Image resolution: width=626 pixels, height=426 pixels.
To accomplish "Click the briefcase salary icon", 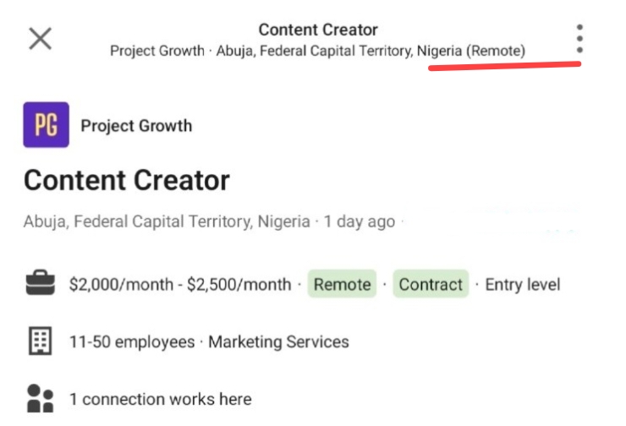I will [41, 283].
